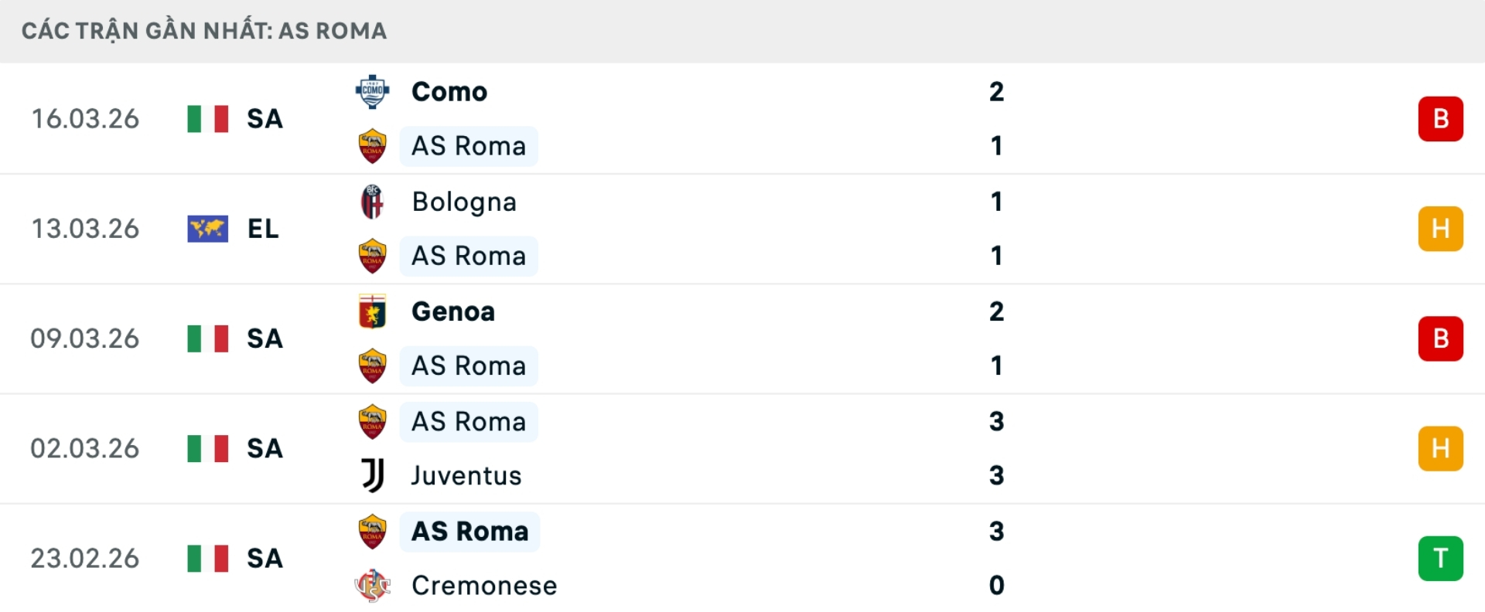Open the Cremonese team link
The height and width of the screenshot is (612, 1485).
click(484, 586)
